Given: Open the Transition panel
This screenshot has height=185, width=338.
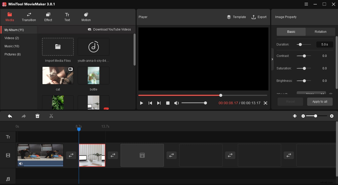Looking at the screenshot, I should [29, 17].
